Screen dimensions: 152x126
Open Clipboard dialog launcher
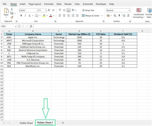(x=16, y=21)
